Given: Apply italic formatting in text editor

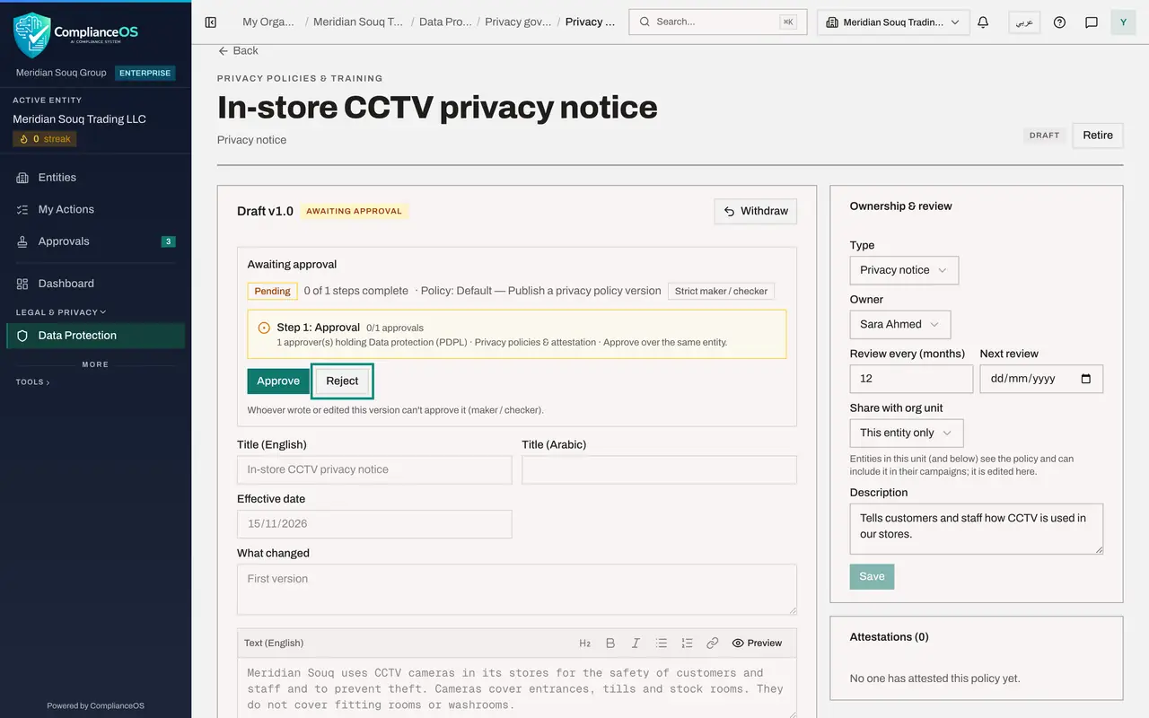Looking at the screenshot, I should point(636,644).
